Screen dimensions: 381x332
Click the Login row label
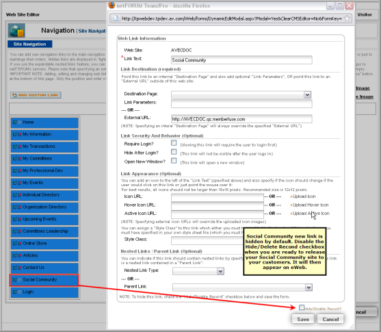pos(28,292)
